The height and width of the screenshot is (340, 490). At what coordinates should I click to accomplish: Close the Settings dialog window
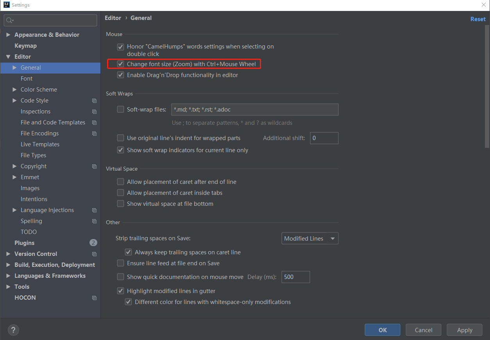tap(483, 5)
